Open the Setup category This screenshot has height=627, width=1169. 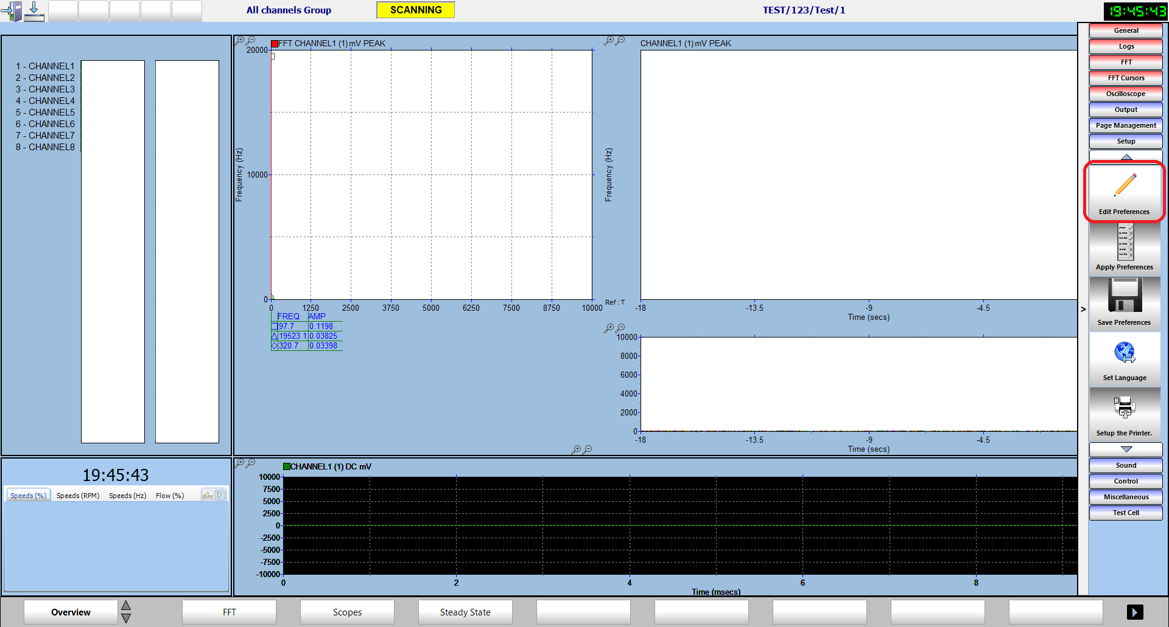1126,141
